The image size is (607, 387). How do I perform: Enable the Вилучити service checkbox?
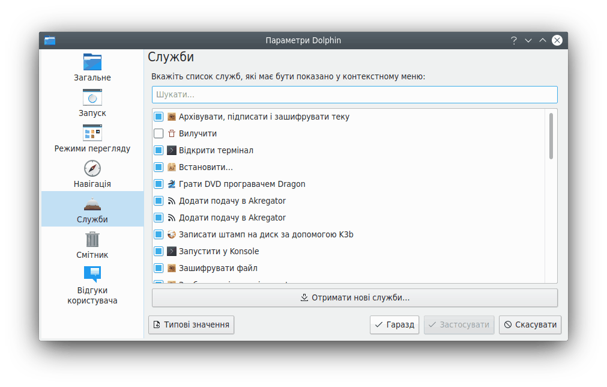(x=159, y=133)
